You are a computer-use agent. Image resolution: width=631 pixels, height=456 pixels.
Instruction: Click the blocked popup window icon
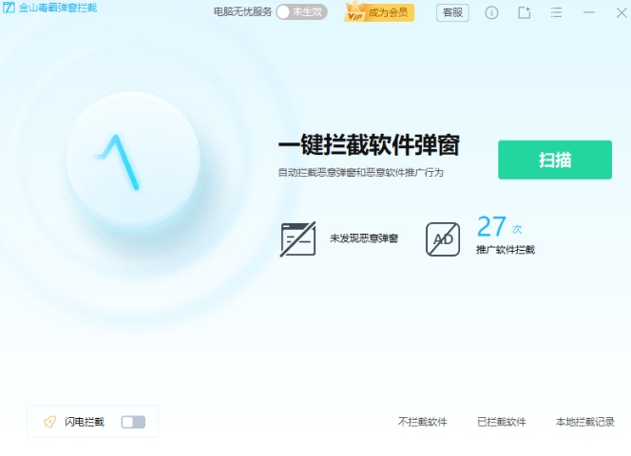(x=297, y=239)
